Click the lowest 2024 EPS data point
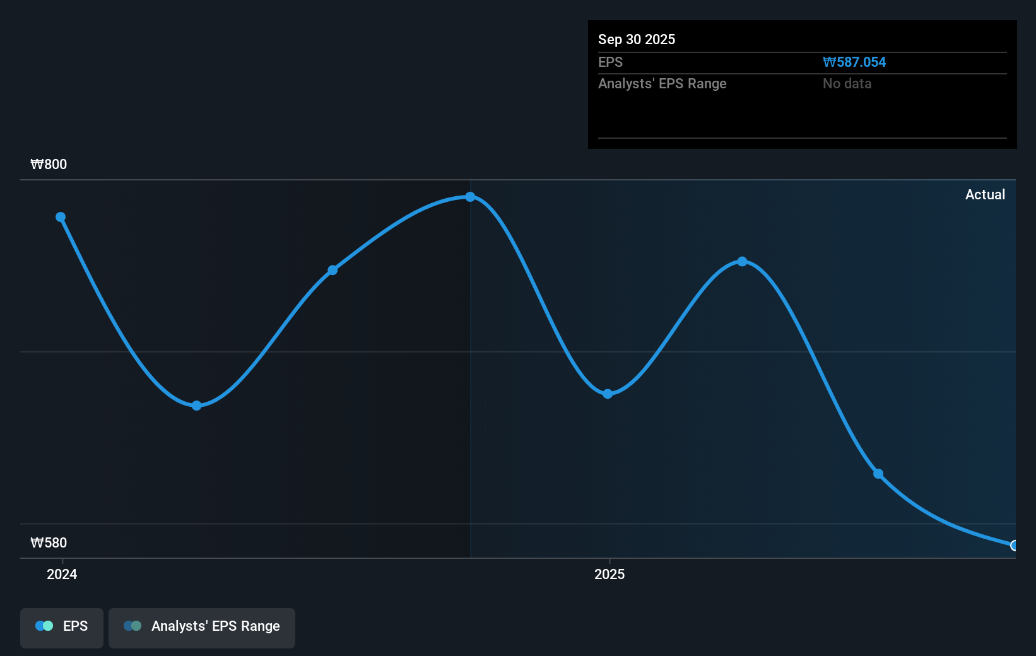The width and height of the screenshot is (1036, 656). click(197, 405)
